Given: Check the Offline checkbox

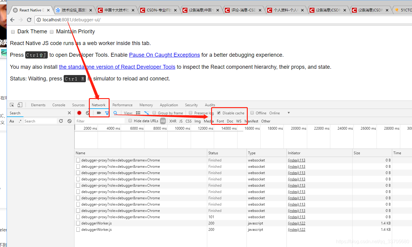Looking at the screenshot, I should coord(252,113).
